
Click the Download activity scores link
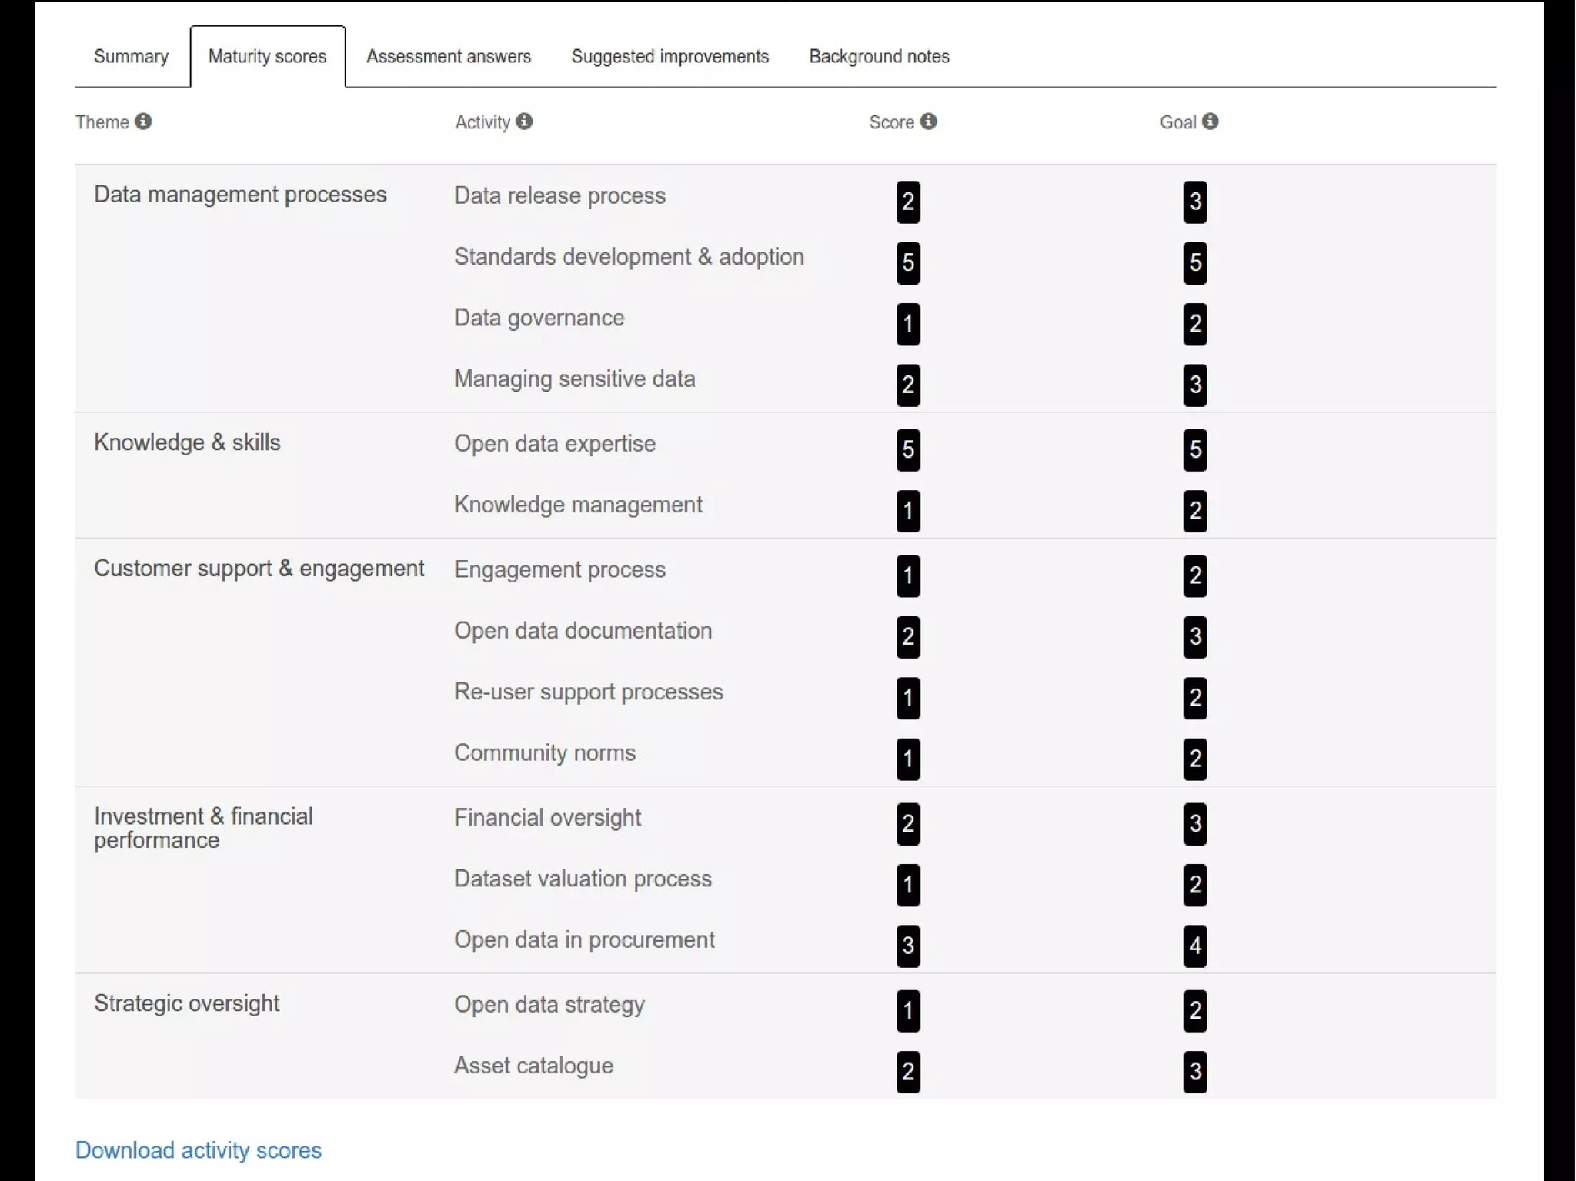point(199,1149)
